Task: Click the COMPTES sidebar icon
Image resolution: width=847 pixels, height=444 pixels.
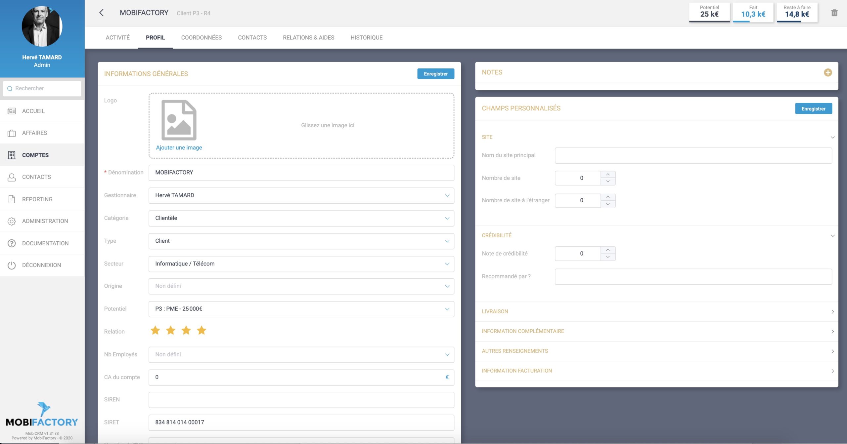Action: (x=11, y=154)
